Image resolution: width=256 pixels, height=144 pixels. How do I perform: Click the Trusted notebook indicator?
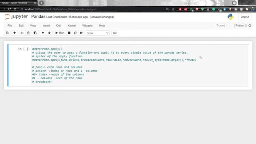tap(221, 26)
